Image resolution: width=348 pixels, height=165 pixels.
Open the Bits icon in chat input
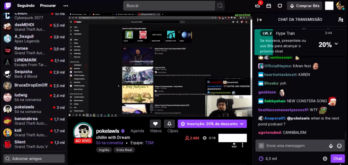tap(331, 146)
